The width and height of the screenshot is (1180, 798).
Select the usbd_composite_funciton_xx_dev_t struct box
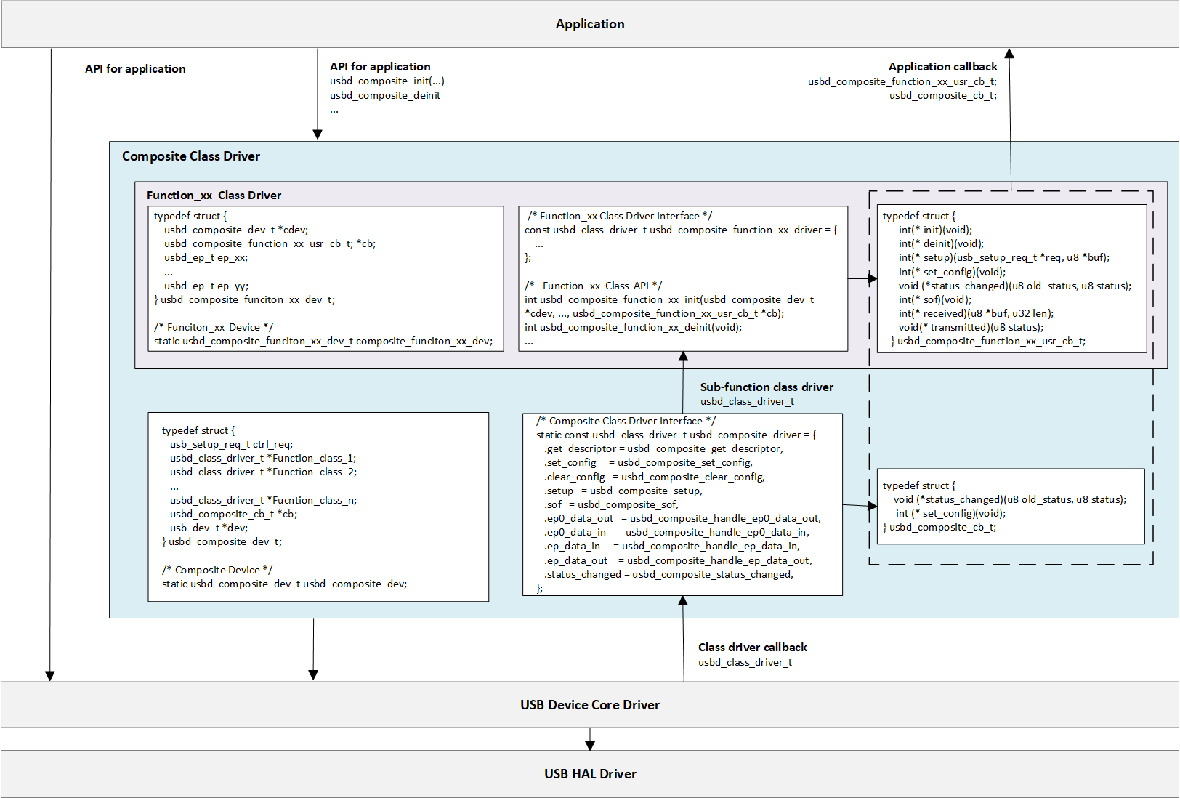coord(326,278)
